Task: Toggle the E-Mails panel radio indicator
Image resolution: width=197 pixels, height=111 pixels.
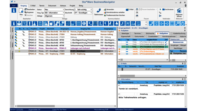Action: coord(119,64)
